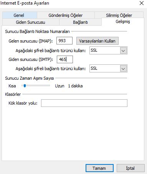
Task: Click the 'Giden sunucusu (SMTP):' label
Action: 31,59
